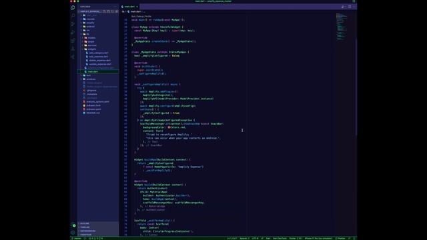Click the lib breadcrumb segment

click(123, 11)
